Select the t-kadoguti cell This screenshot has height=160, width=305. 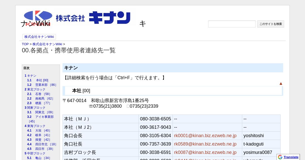(x=261, y=144)
